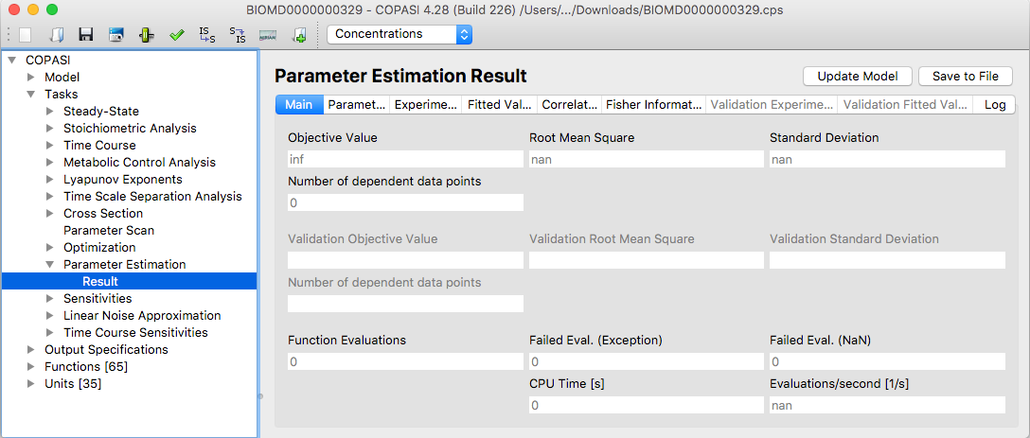The height and width of the screenshot is (438, 1030).
Task: Save the model with the floppy disk icon
Action: 85,35
